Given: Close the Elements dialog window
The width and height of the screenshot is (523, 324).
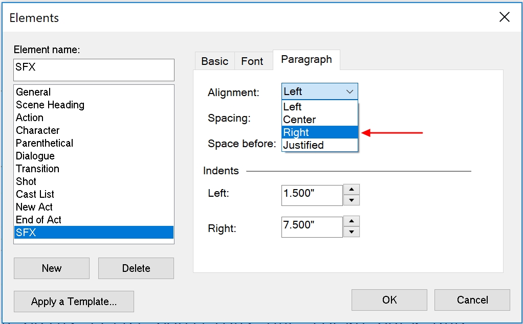Looking at the screenshot, I should (x=505, y=17).
